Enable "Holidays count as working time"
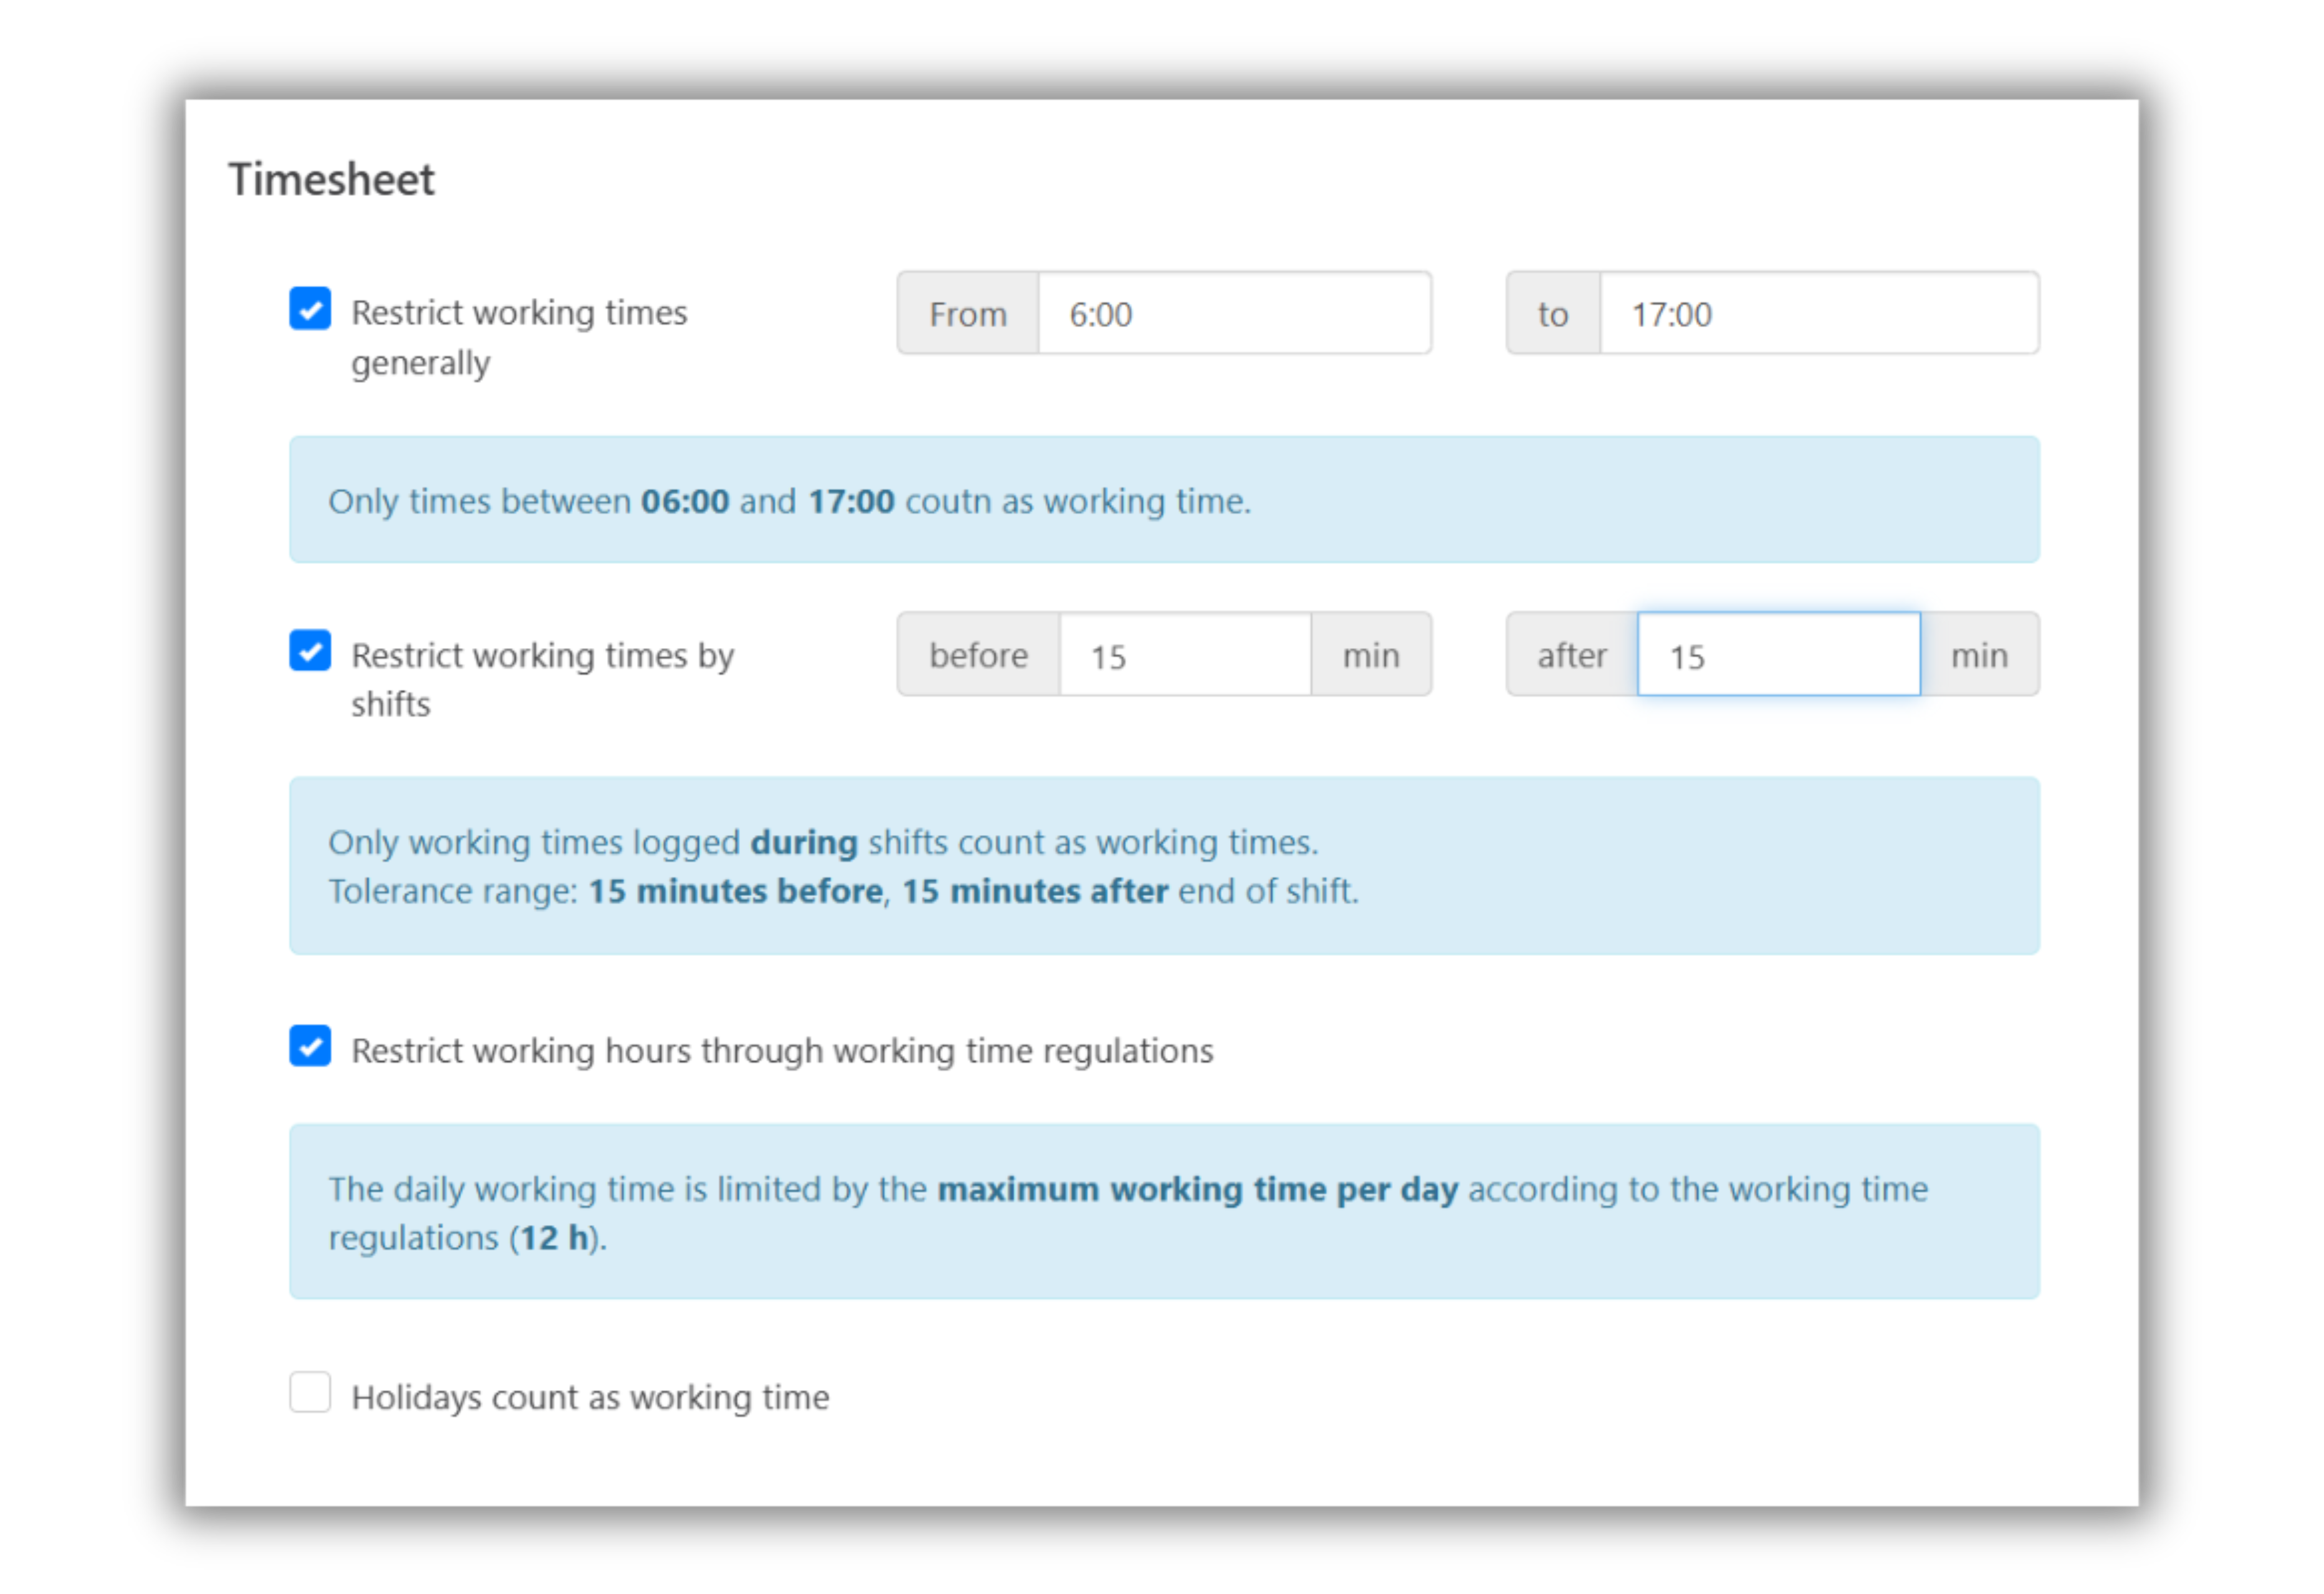 [x=310, y=1393]
